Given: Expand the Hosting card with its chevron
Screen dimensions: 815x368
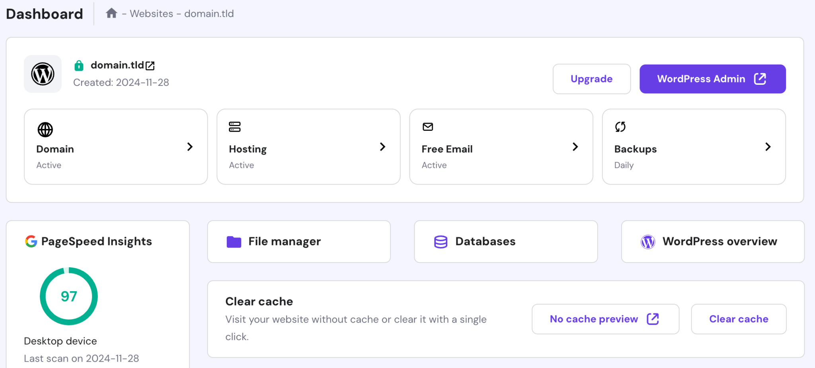Looking at the screenshot, I should click(382, 147).
